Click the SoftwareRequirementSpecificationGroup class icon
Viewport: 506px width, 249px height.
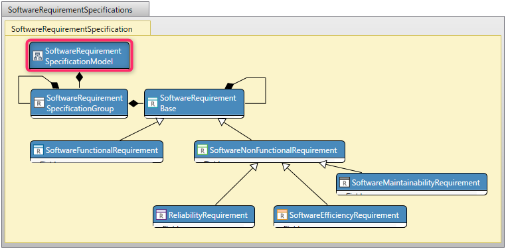[x=39, y=103]
